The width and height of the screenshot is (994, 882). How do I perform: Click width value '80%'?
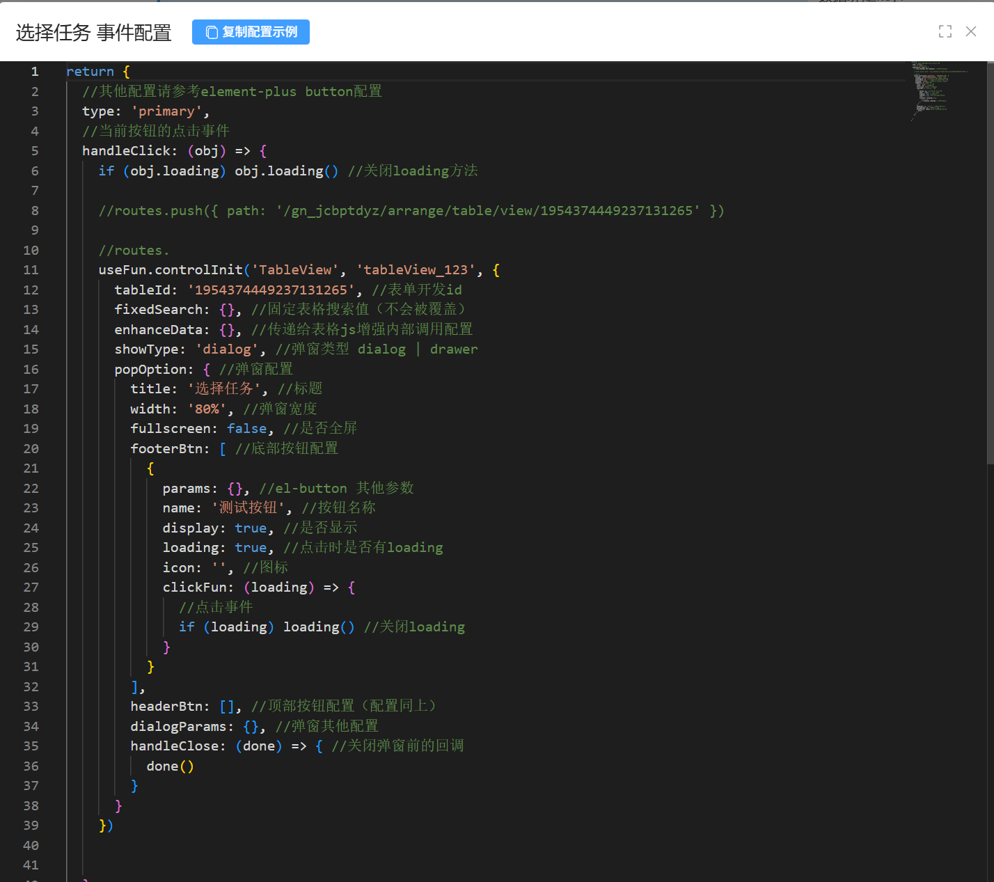click(207, 409)
